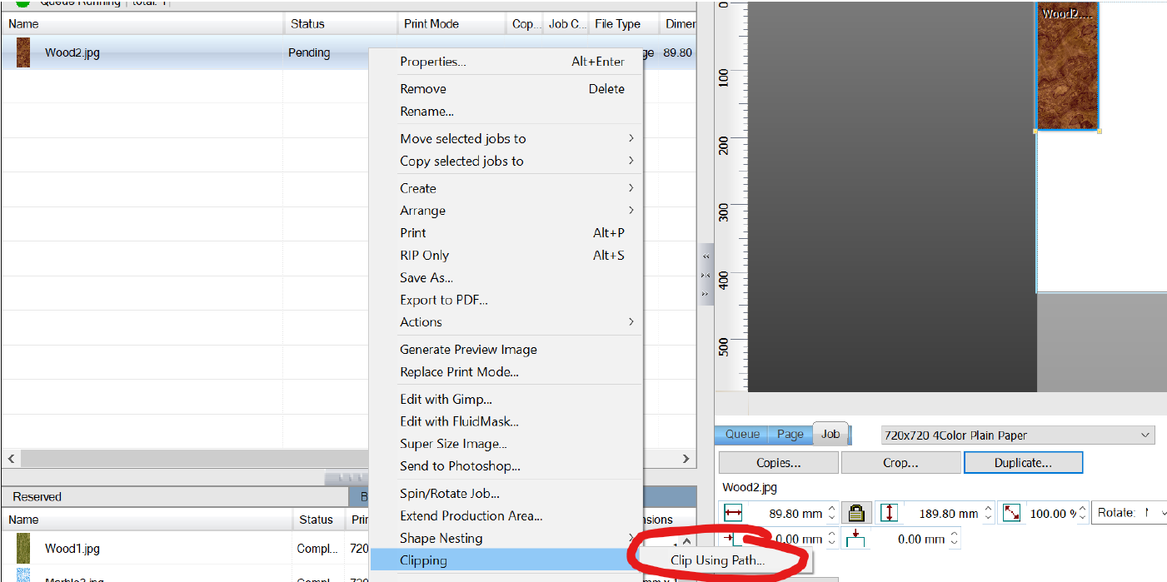Open the Create submenu
The height and width of the screenshot is (582, 1167).
click(506, 188)
